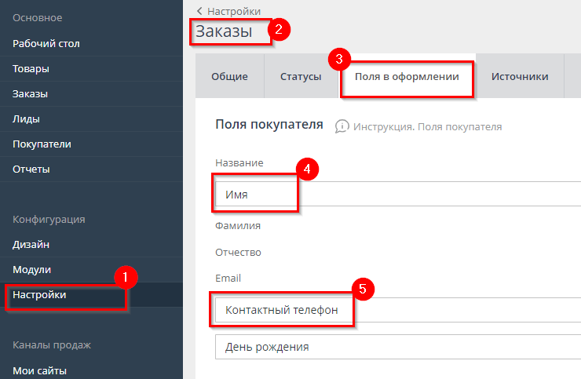
Task: Click the Имя field name input
Action: tap(393, 194)
